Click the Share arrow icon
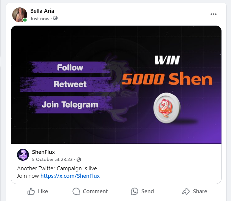 click(186, 191)
